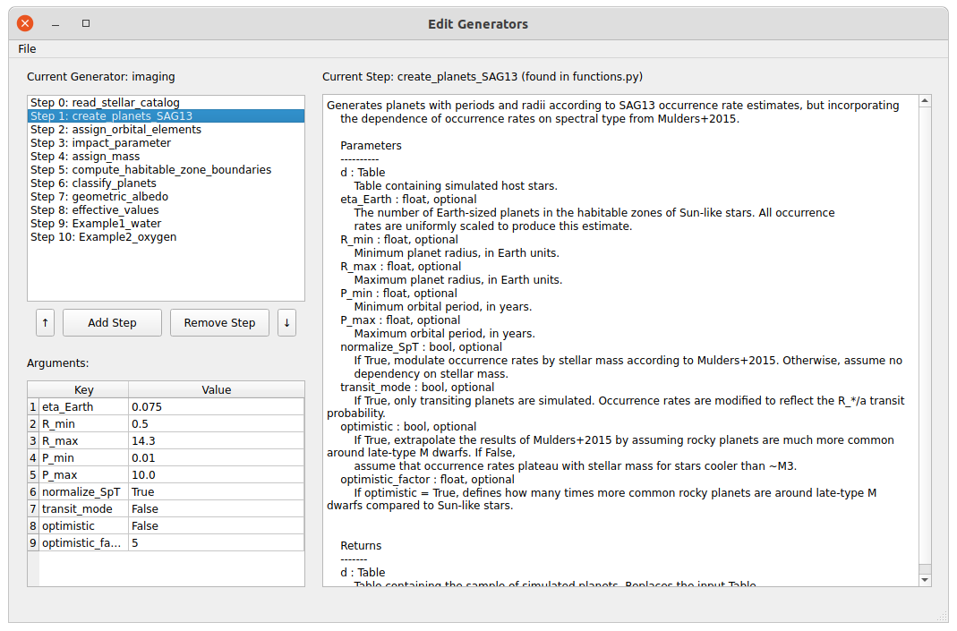Image resolution: width=957 pixels, height=631 pixels.
Task: Select Step 4: assign_mass
Action: (x=166, y=157)
